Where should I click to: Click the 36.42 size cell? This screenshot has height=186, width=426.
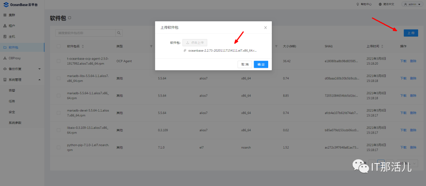point(287,61)
